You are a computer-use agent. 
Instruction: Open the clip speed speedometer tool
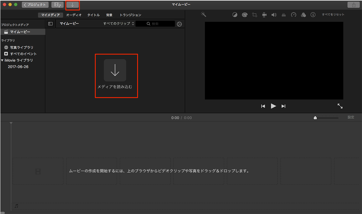coord(294,14)
